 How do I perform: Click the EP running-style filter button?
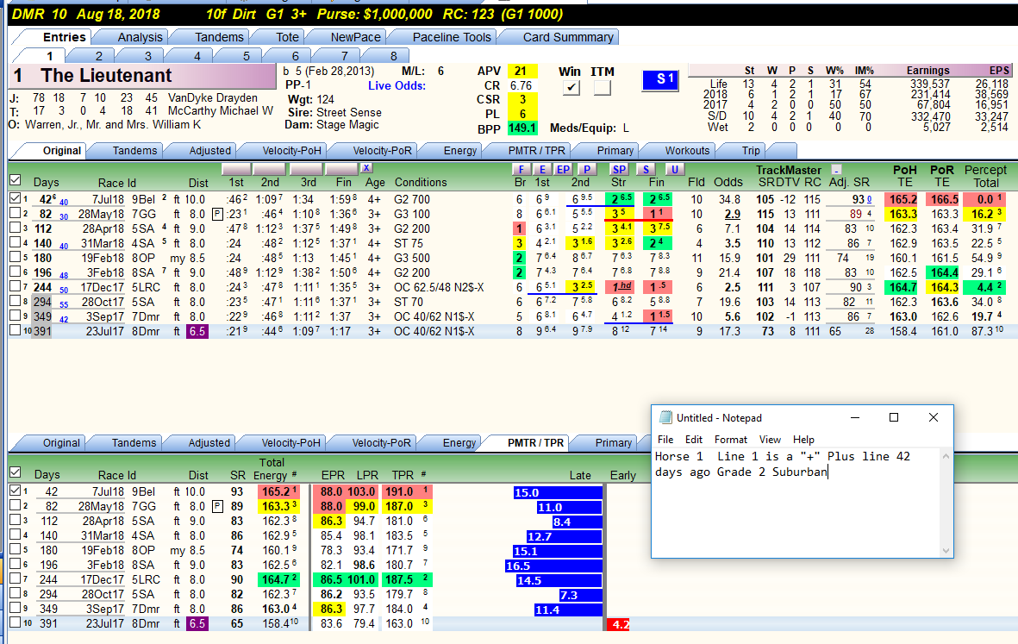[x=564, y=170]
